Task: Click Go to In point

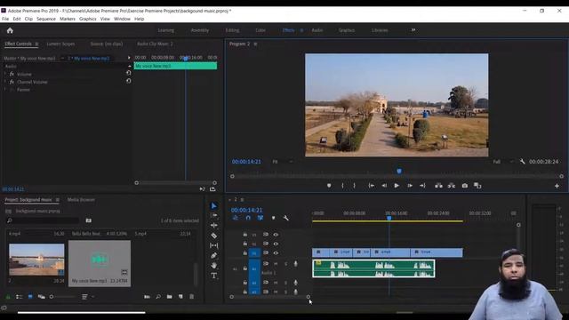Action: 372,186
